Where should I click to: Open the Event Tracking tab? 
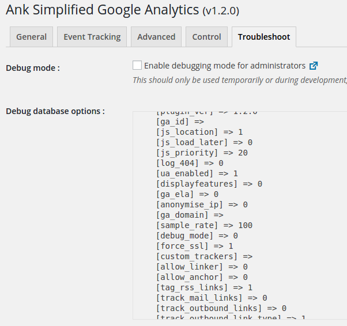click(92, 37)
